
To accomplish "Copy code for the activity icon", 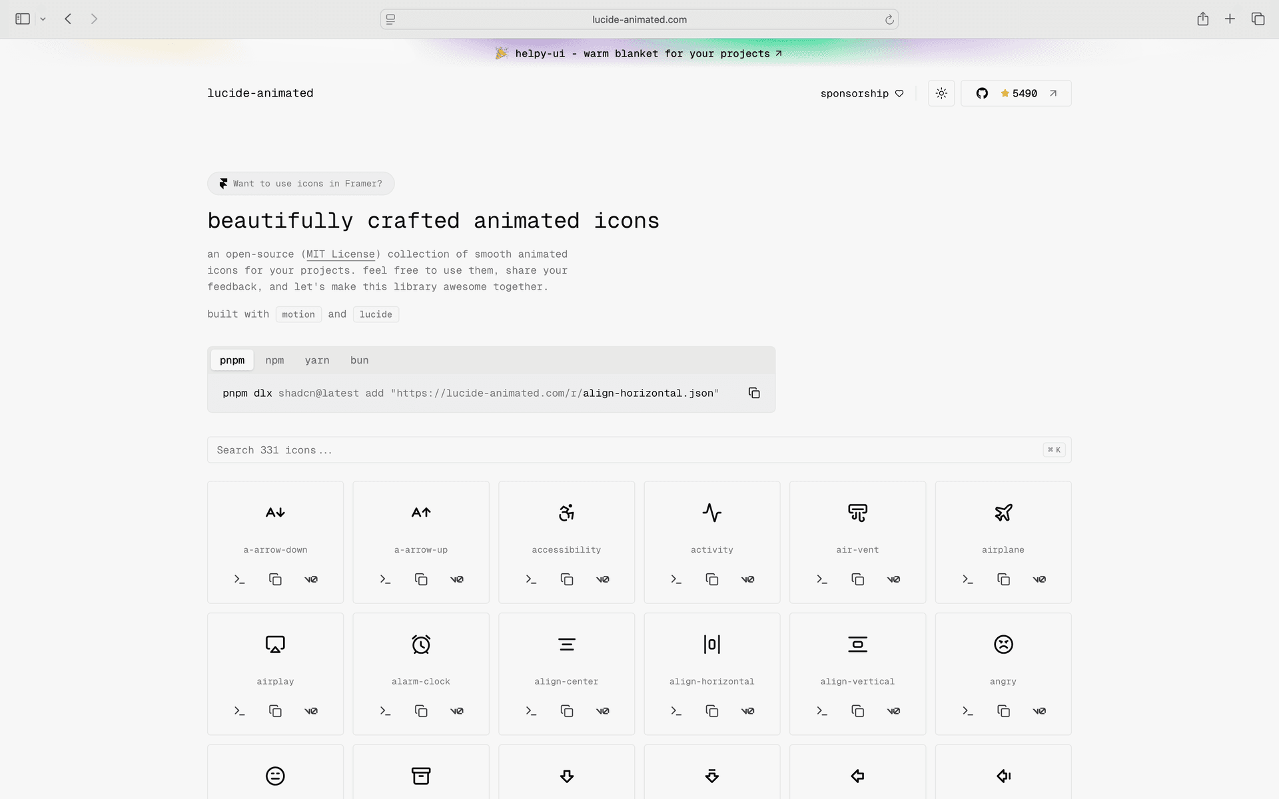I will point(711,579).
